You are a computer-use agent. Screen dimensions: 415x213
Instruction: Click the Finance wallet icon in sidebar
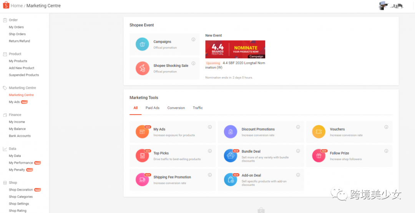coord(5,115)
